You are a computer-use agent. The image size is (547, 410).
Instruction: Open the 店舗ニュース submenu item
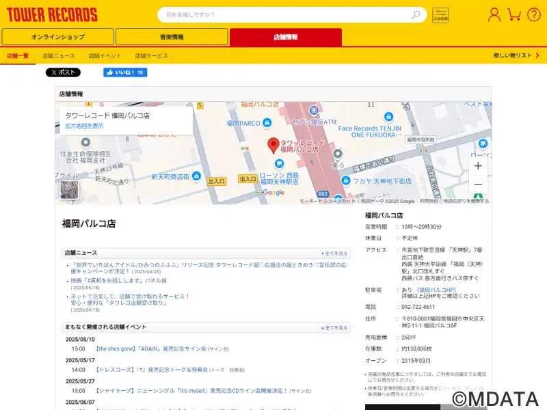point(59,56)
